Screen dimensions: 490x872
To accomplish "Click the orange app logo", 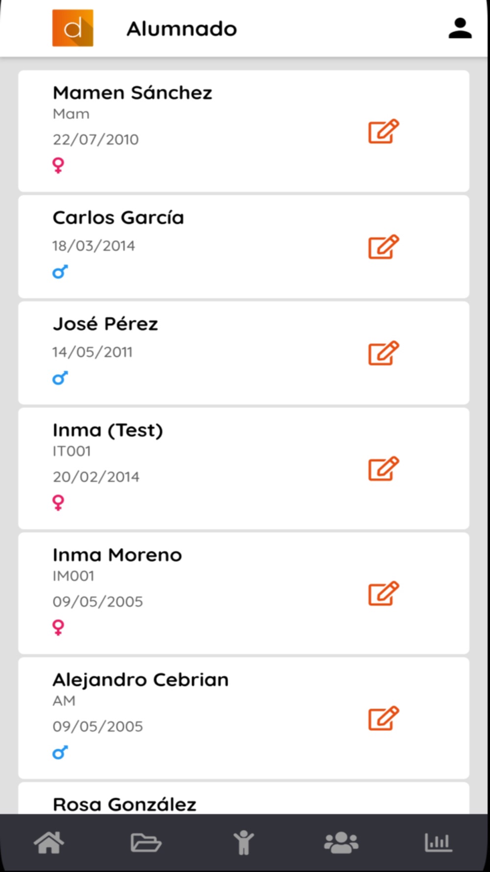I will (73, 28).
